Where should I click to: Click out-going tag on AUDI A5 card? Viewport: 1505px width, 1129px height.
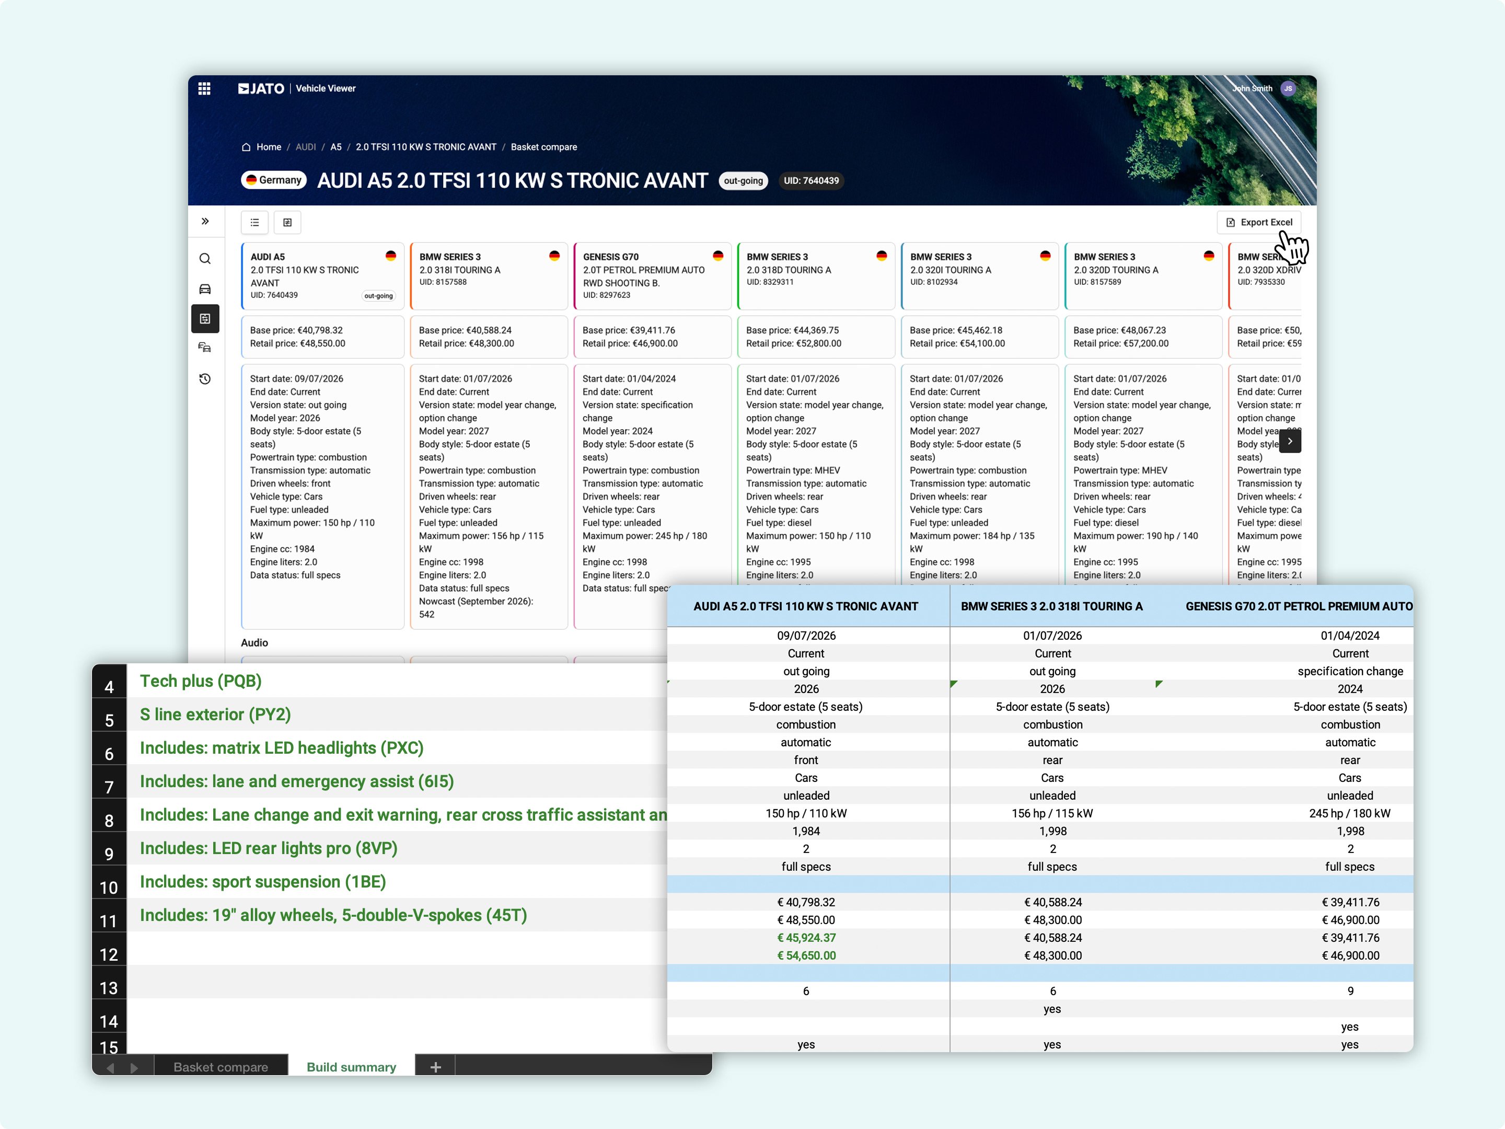point(378,296)
